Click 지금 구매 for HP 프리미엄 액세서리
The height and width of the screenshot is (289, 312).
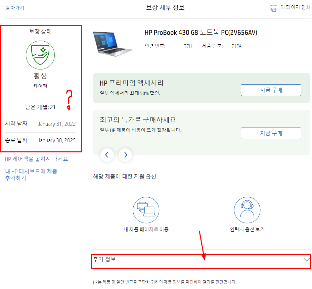271,90
